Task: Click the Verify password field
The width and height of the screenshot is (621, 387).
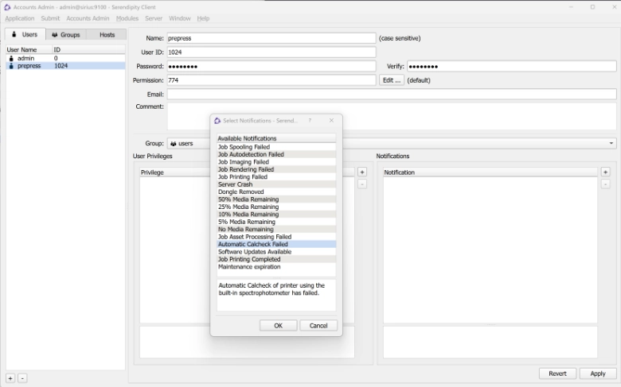Action: pyautogui.click(x=512, y=67)
